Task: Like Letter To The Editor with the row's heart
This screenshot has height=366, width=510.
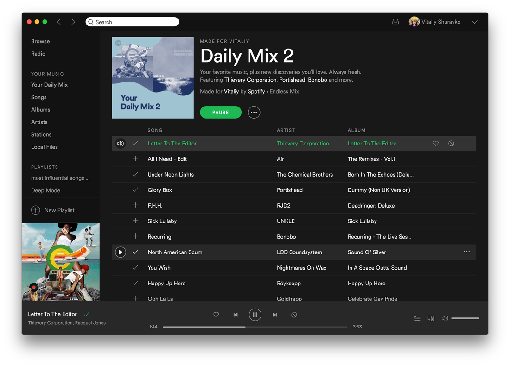Action: (435, 143)
